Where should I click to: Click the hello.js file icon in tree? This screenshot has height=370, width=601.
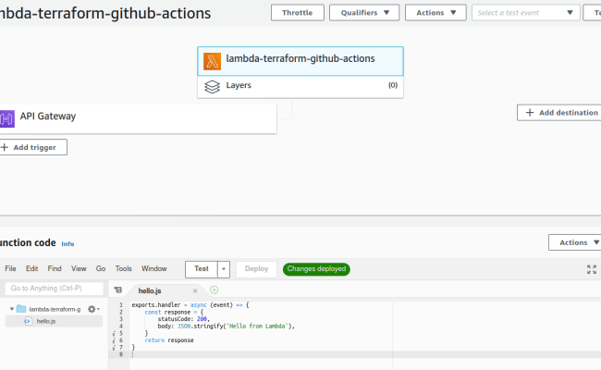click(x=28, y=321)
